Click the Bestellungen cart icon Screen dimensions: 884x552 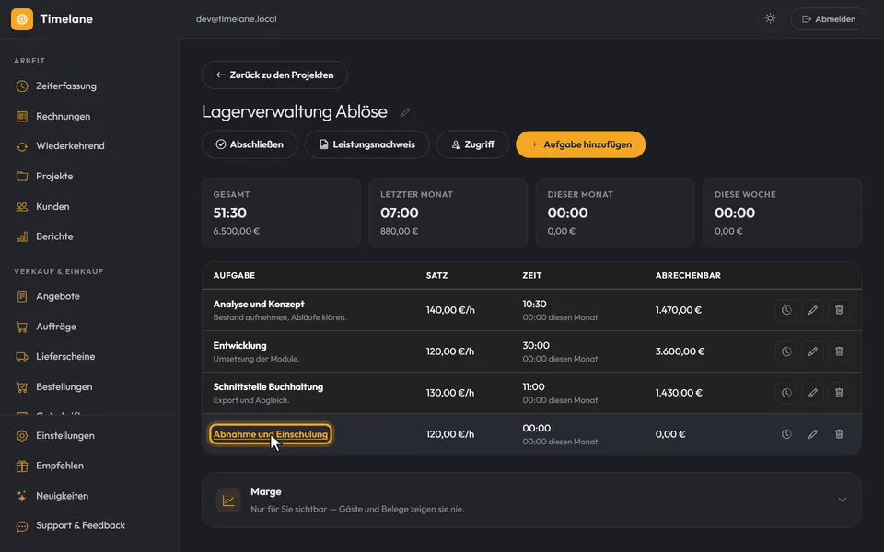point(22,387)
